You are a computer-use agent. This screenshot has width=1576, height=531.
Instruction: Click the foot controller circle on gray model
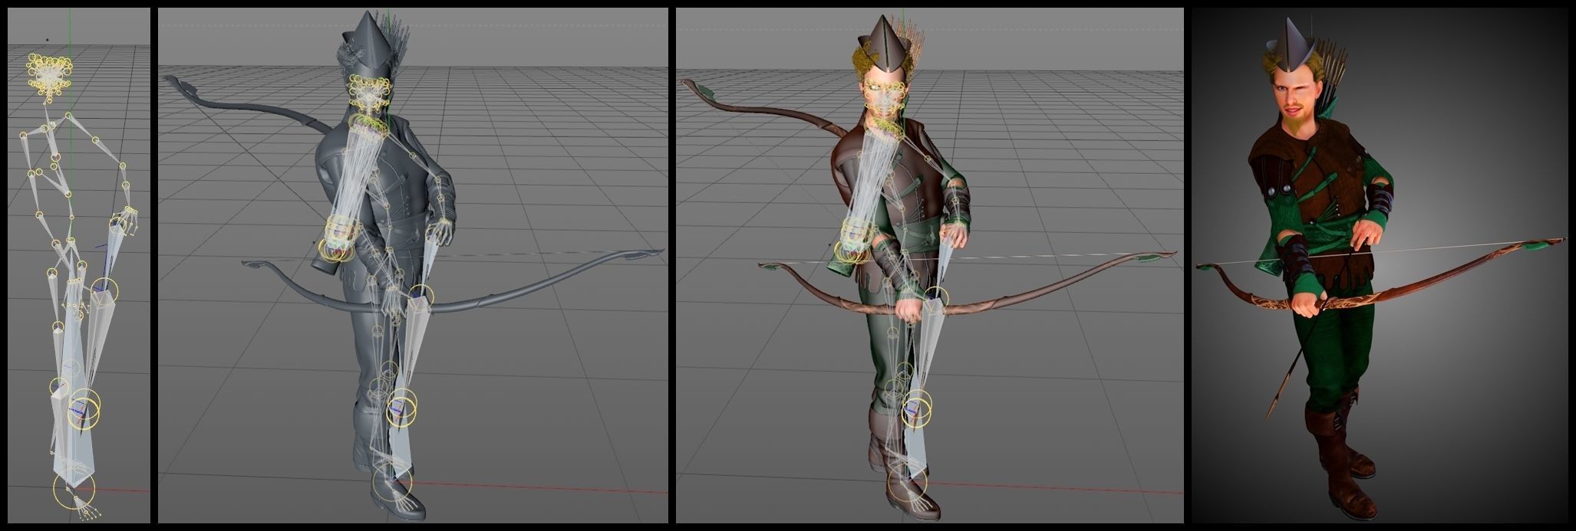click(x=392, y=481)
